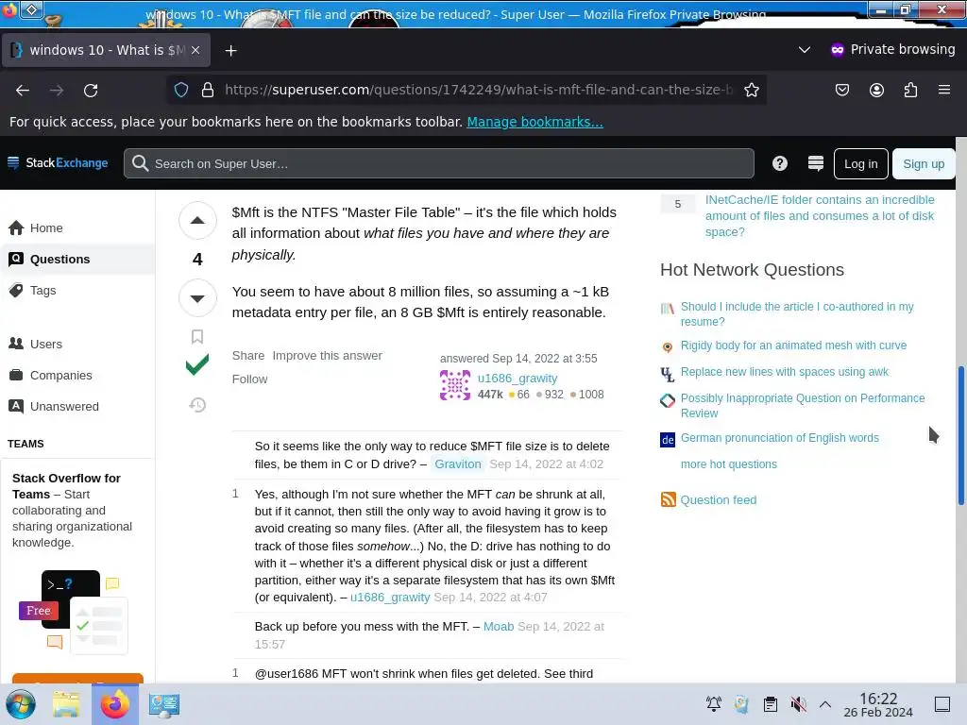Reload the page in Firefox
The image size is (967, 725).
[91, 90]
